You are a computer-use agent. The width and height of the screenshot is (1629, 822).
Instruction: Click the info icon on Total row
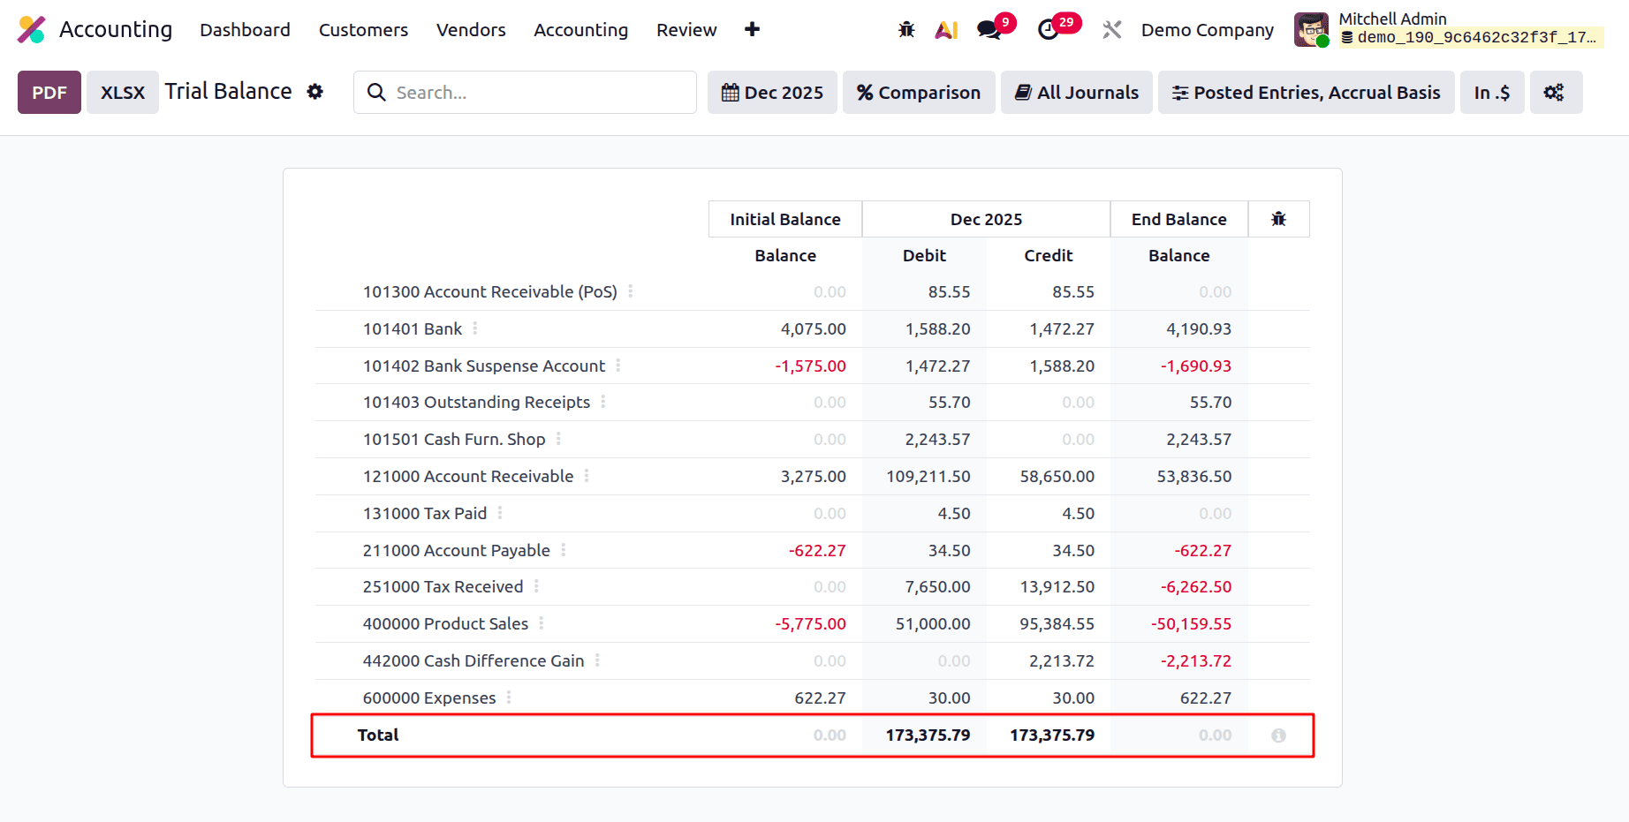[1278, 735]
